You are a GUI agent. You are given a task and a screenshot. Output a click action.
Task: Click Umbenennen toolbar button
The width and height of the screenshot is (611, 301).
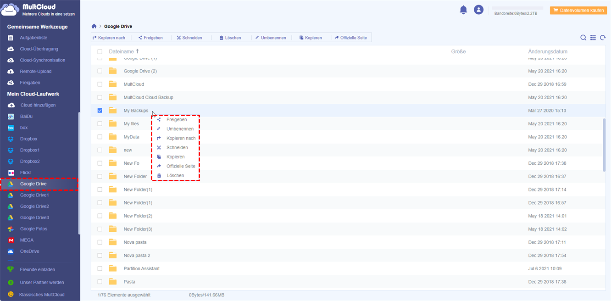click(x=271, y=38)
